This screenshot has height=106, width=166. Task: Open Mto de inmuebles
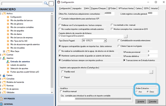(17, 48)
